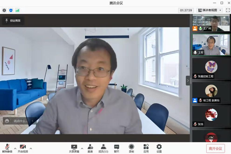Check the green network signal icon
The image size is (231, 154).
[17, 10]
